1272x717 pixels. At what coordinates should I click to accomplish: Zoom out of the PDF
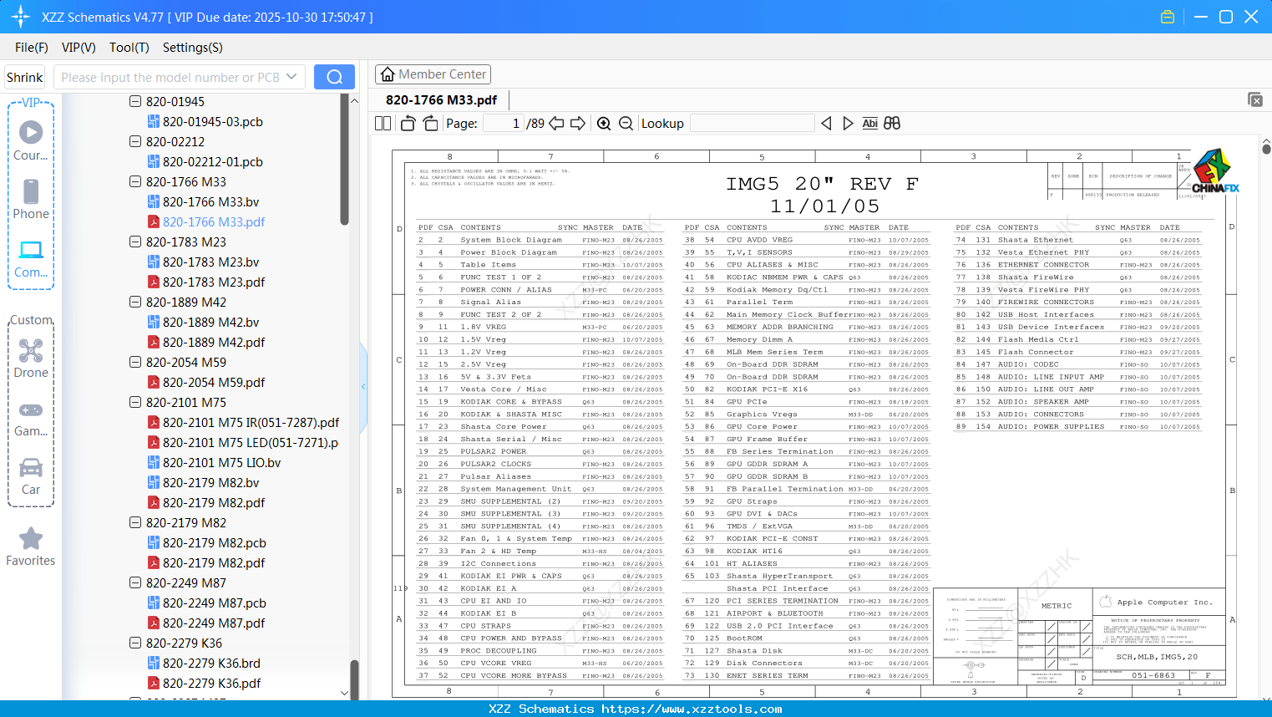click(626, 123)
